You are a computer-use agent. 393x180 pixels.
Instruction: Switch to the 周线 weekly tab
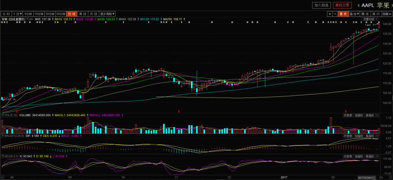pyautogui.click(x=83, y=14)
